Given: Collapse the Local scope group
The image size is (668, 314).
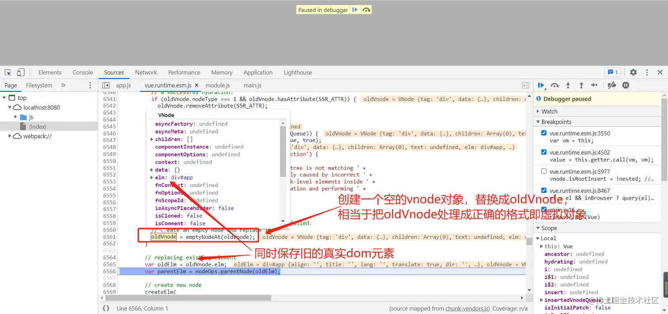Looking at the screenshot, I should click(x=538, y=238).
